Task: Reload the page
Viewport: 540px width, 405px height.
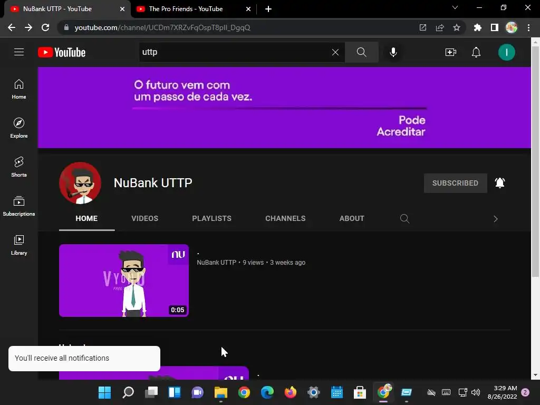Action: point(45,27)
